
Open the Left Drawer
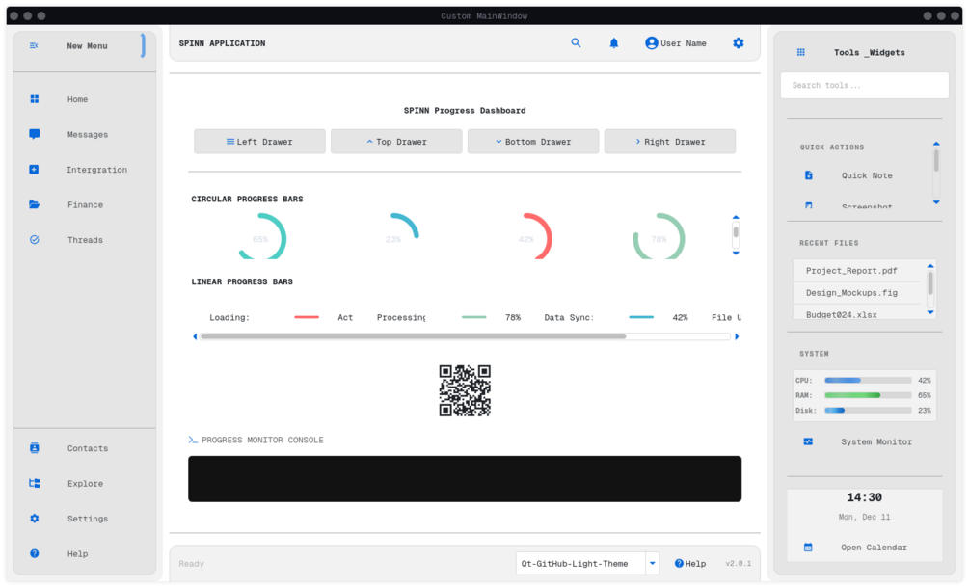point(259,142)
